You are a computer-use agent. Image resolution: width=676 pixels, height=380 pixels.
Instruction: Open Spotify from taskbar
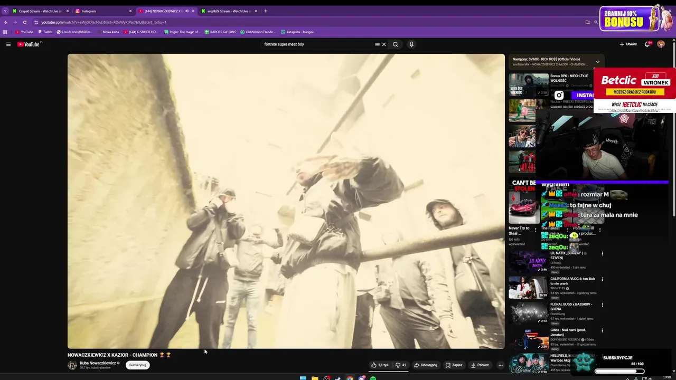pos(373,378)
